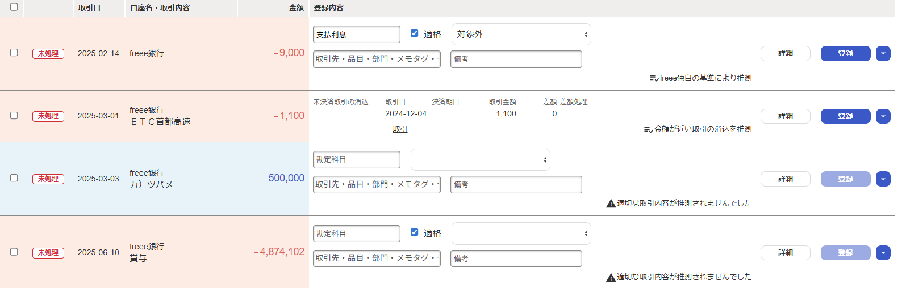Open the blue arrow menu for ETC首都高速 row

coord(883,116)
